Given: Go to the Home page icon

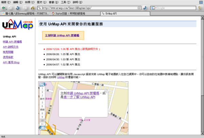Looking at the screenshot, I should [x=33, y=8].
